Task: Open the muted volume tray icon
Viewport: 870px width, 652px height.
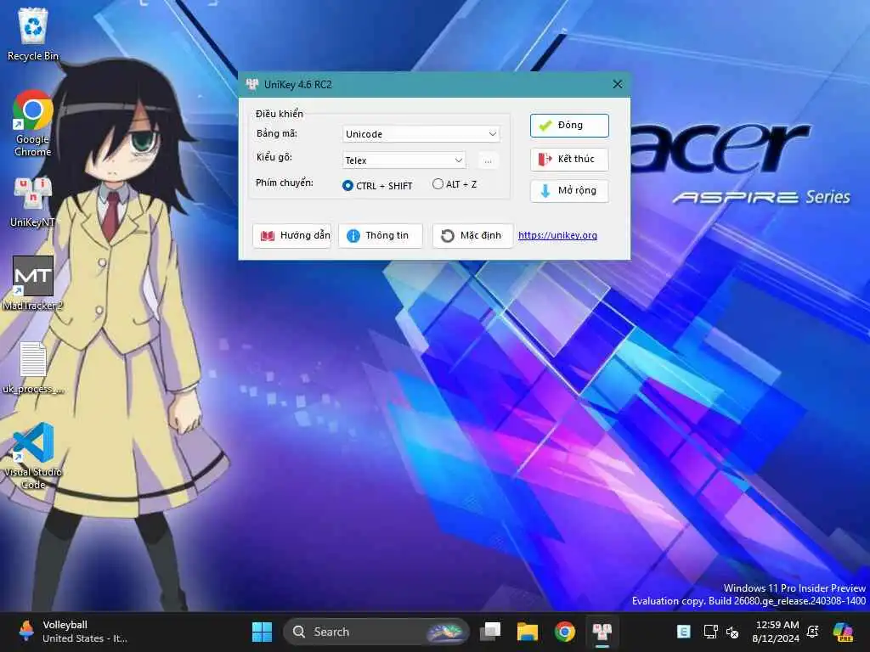Action: coord(732,632)
